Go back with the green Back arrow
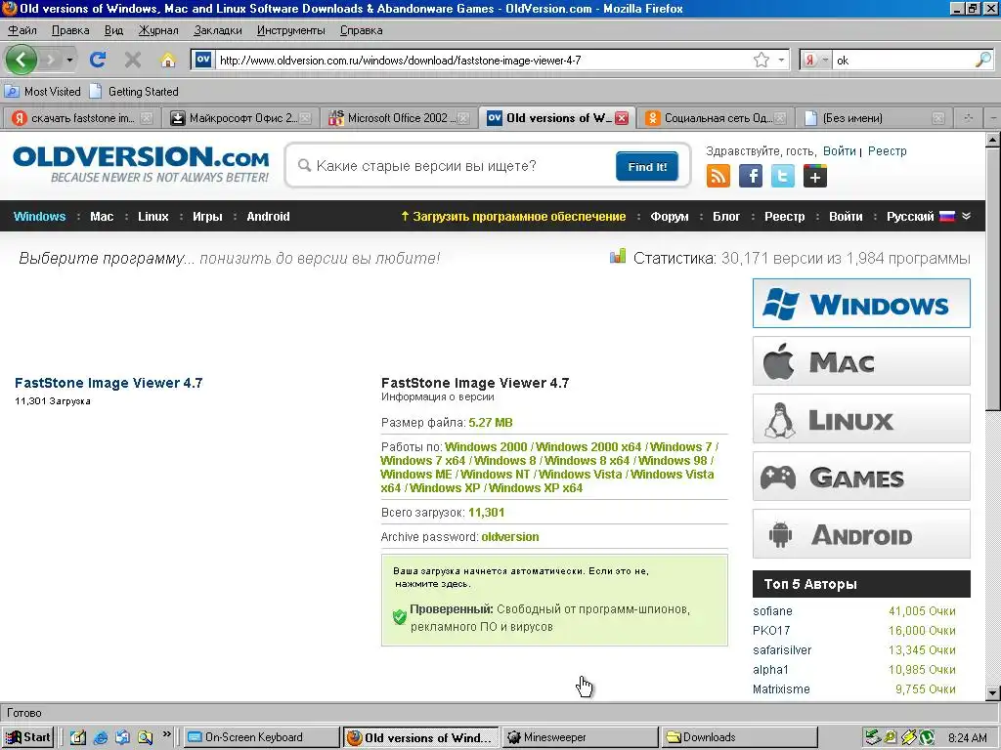The width and height of the screenshot is (1001, 750). [22, 60]
